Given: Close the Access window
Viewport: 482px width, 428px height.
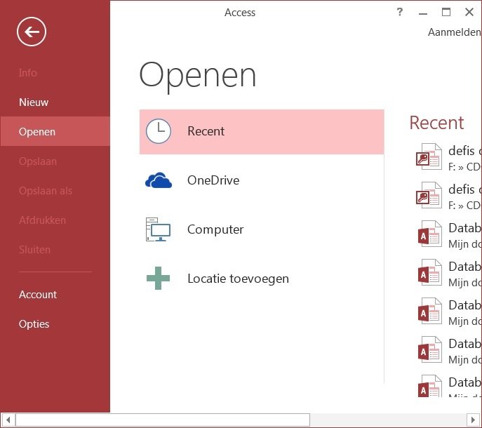Looking at the screenshot, I should [469, 13].
